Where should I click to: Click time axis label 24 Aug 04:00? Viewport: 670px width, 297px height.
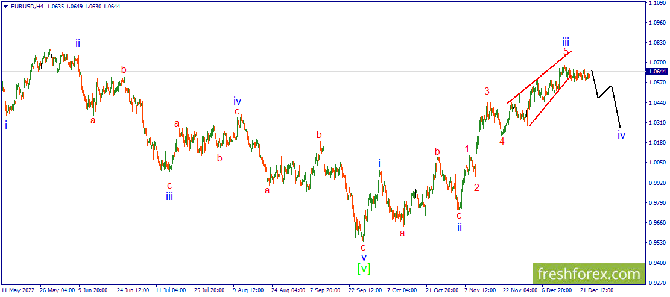pyautogui.click(x=288, y=290)
